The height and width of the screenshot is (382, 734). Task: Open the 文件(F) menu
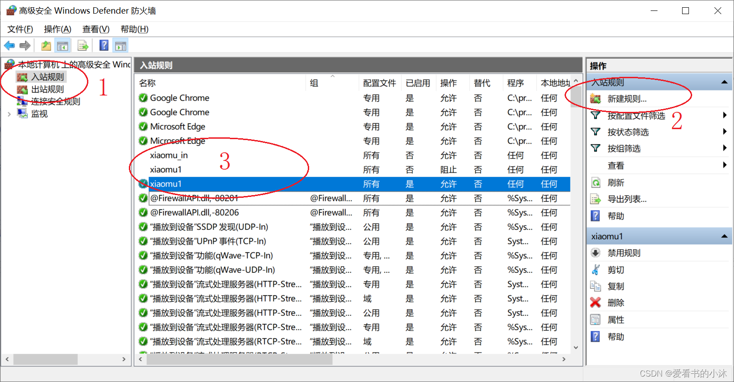pyautogui.click(x=20, y=29)
